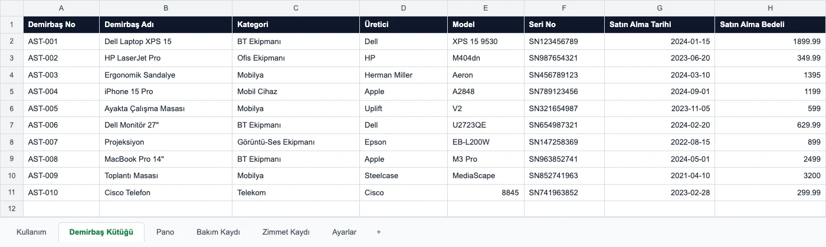Select cell Cisco Telefon
826x247 pixels.
click(166, 193)
